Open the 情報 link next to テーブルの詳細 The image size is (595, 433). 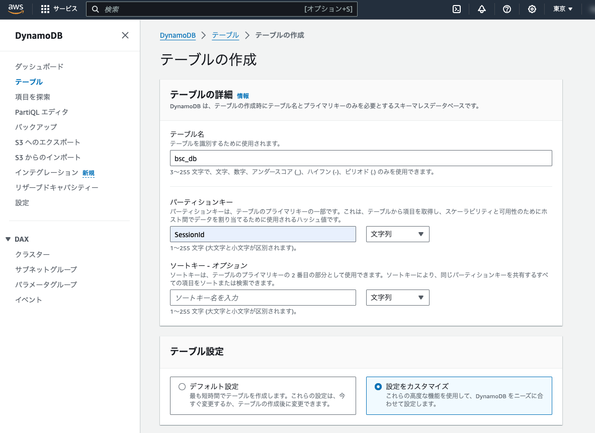point(243,95)
